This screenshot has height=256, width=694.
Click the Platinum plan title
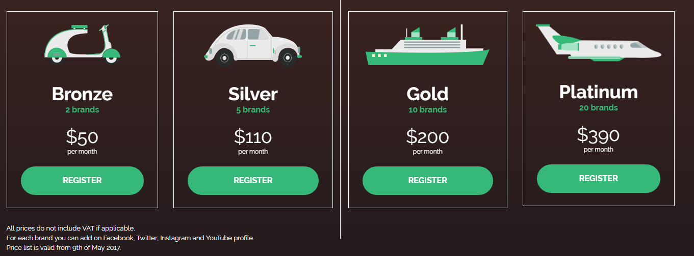598,92
